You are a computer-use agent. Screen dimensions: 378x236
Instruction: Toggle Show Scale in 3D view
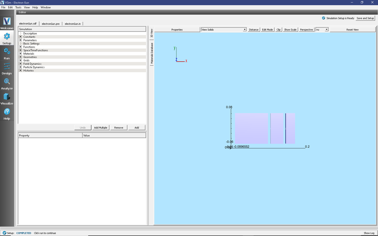click(290, 30)
